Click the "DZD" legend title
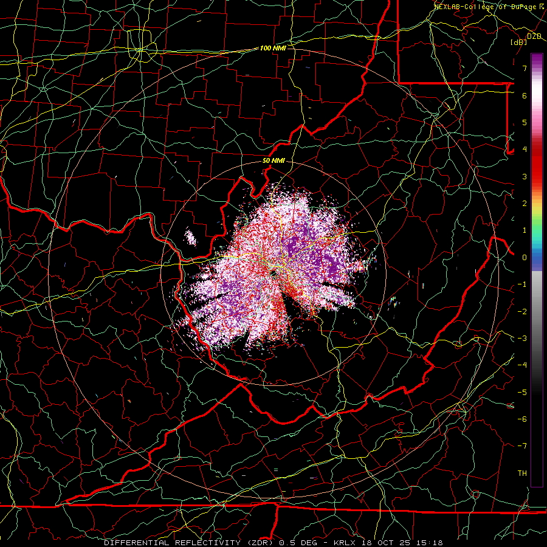 [x=534, y=36]
